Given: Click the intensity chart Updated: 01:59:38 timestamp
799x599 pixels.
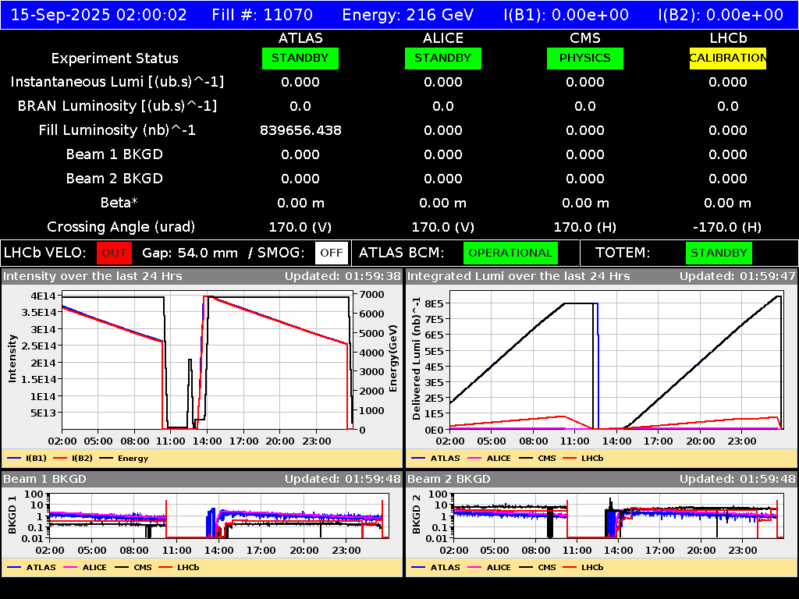Looking at the screenshot, I should click(343, 277).
